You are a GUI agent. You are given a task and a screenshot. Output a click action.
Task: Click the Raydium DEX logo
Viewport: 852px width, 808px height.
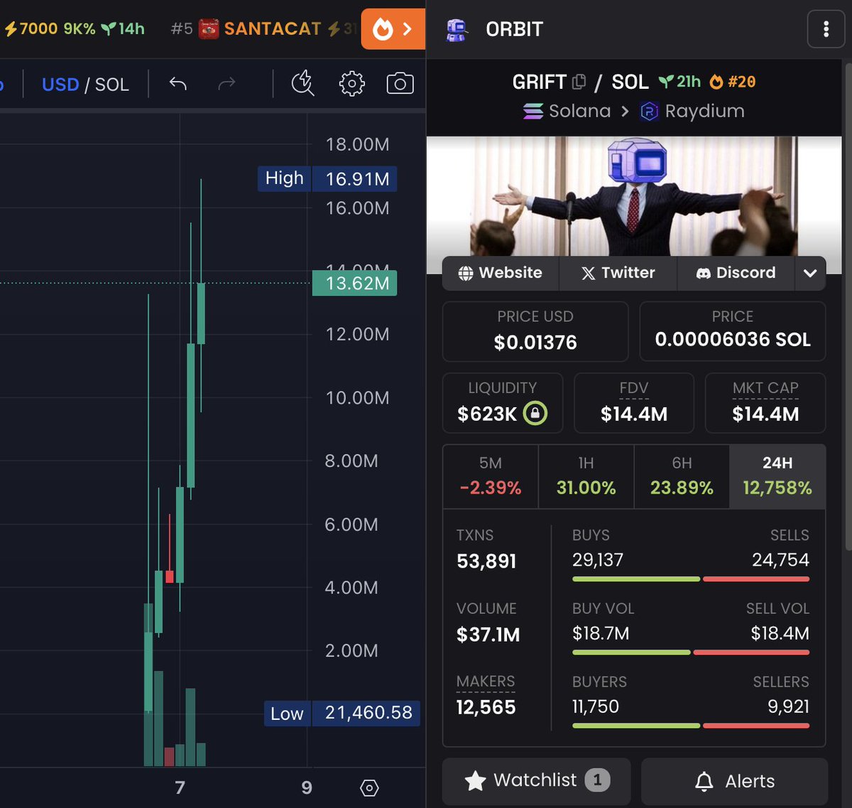tap(649, 112)
